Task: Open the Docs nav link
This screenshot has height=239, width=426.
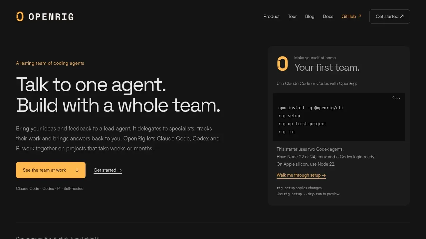Action: point(328,16)
